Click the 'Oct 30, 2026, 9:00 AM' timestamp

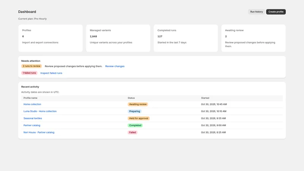pos(214,125)
